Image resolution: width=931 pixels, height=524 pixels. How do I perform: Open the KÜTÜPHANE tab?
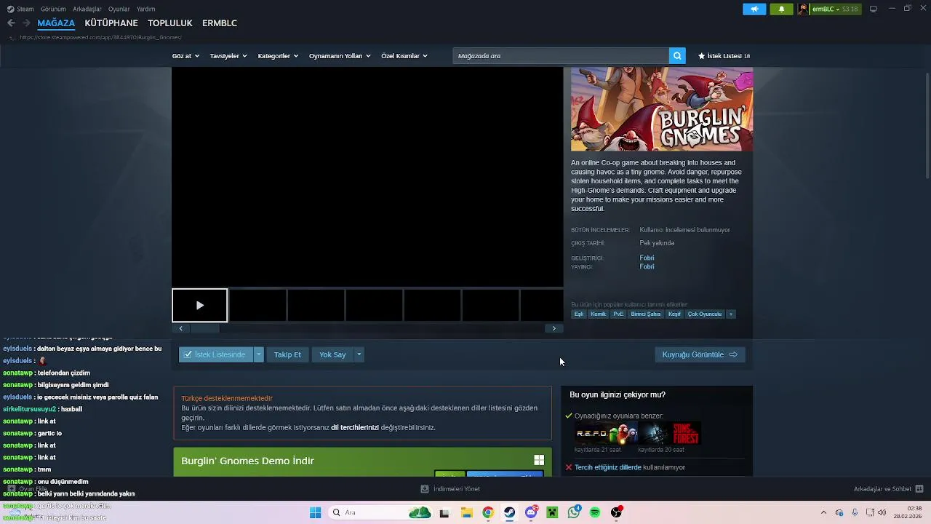[x=111, y=23]
